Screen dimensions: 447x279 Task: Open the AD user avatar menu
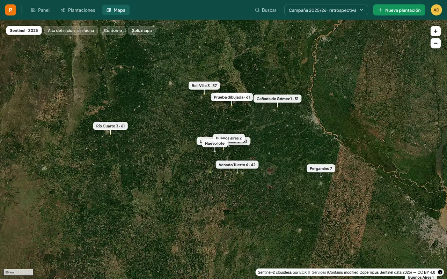pos(436,10)
